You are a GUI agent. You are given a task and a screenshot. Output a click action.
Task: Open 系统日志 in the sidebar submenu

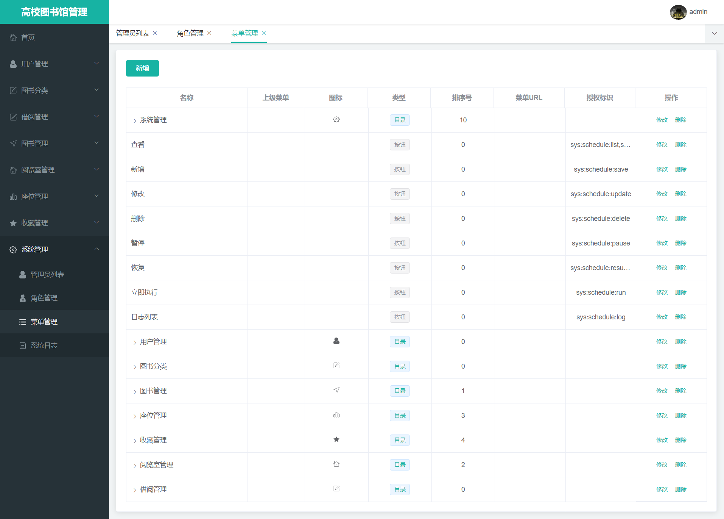click(x=54, y=345)
